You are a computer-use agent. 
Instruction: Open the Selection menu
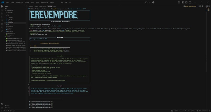click(x=19, y=2)
